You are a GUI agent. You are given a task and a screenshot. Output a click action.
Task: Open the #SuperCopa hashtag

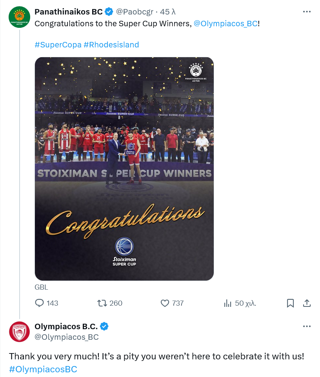click(58, 45)
